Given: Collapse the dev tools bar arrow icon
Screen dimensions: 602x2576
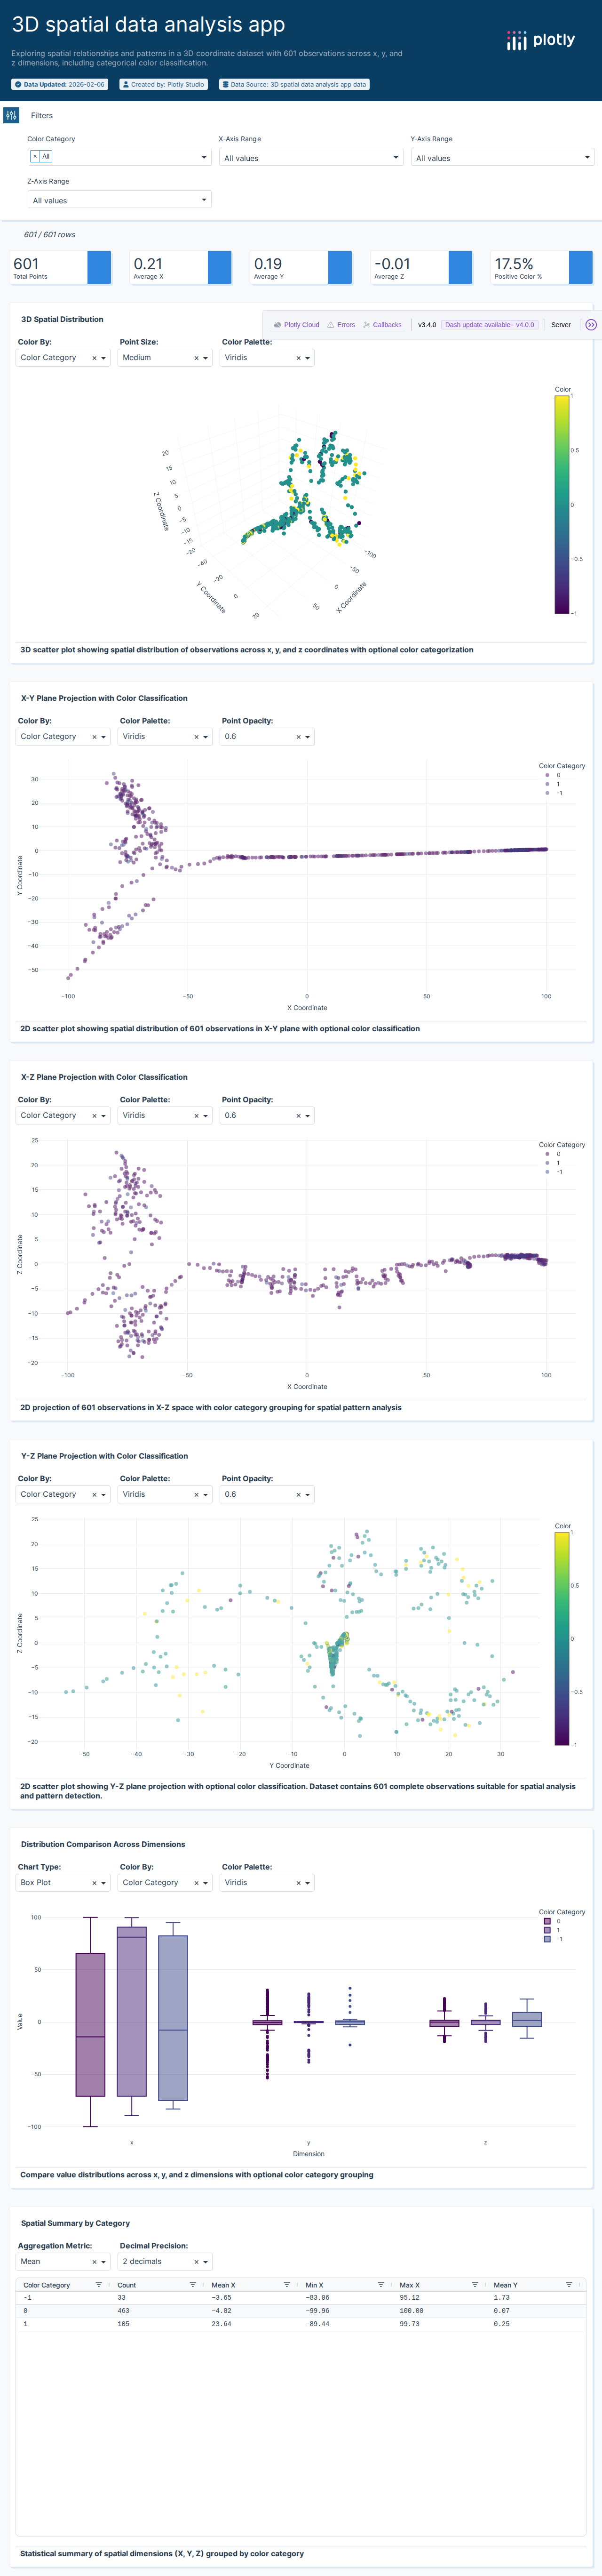Looking at the screenshot, I should point(590,325).
